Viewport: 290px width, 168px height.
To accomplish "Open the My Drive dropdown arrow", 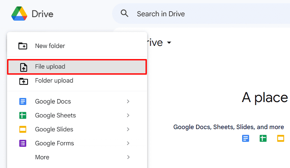I will tap(169, 43).
